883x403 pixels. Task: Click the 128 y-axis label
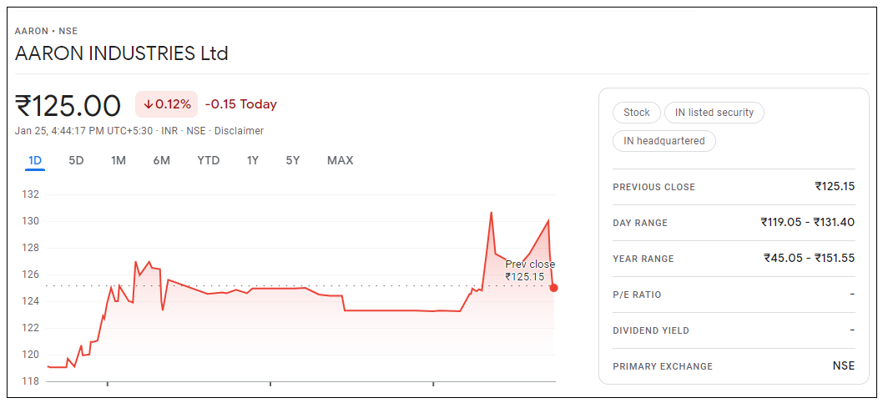[x=32, y=248]
